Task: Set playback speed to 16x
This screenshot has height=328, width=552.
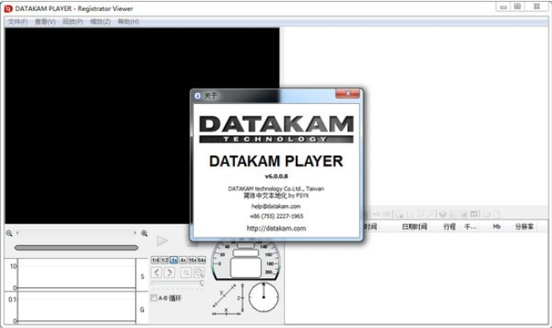Action: 192,260
